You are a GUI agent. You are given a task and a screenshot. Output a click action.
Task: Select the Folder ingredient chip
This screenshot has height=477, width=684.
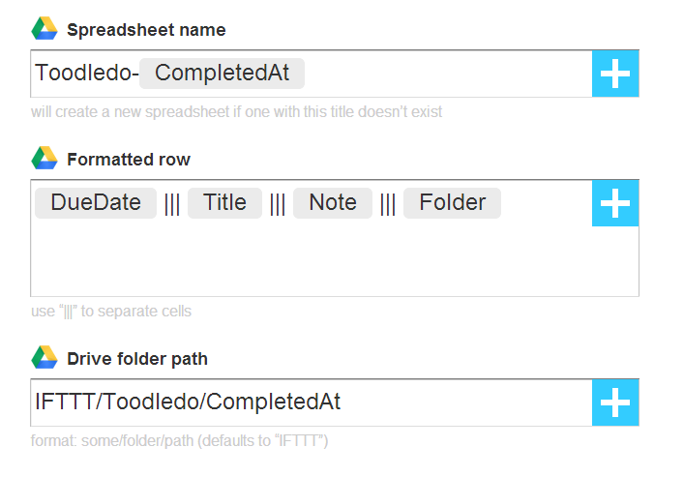(452, 203)
